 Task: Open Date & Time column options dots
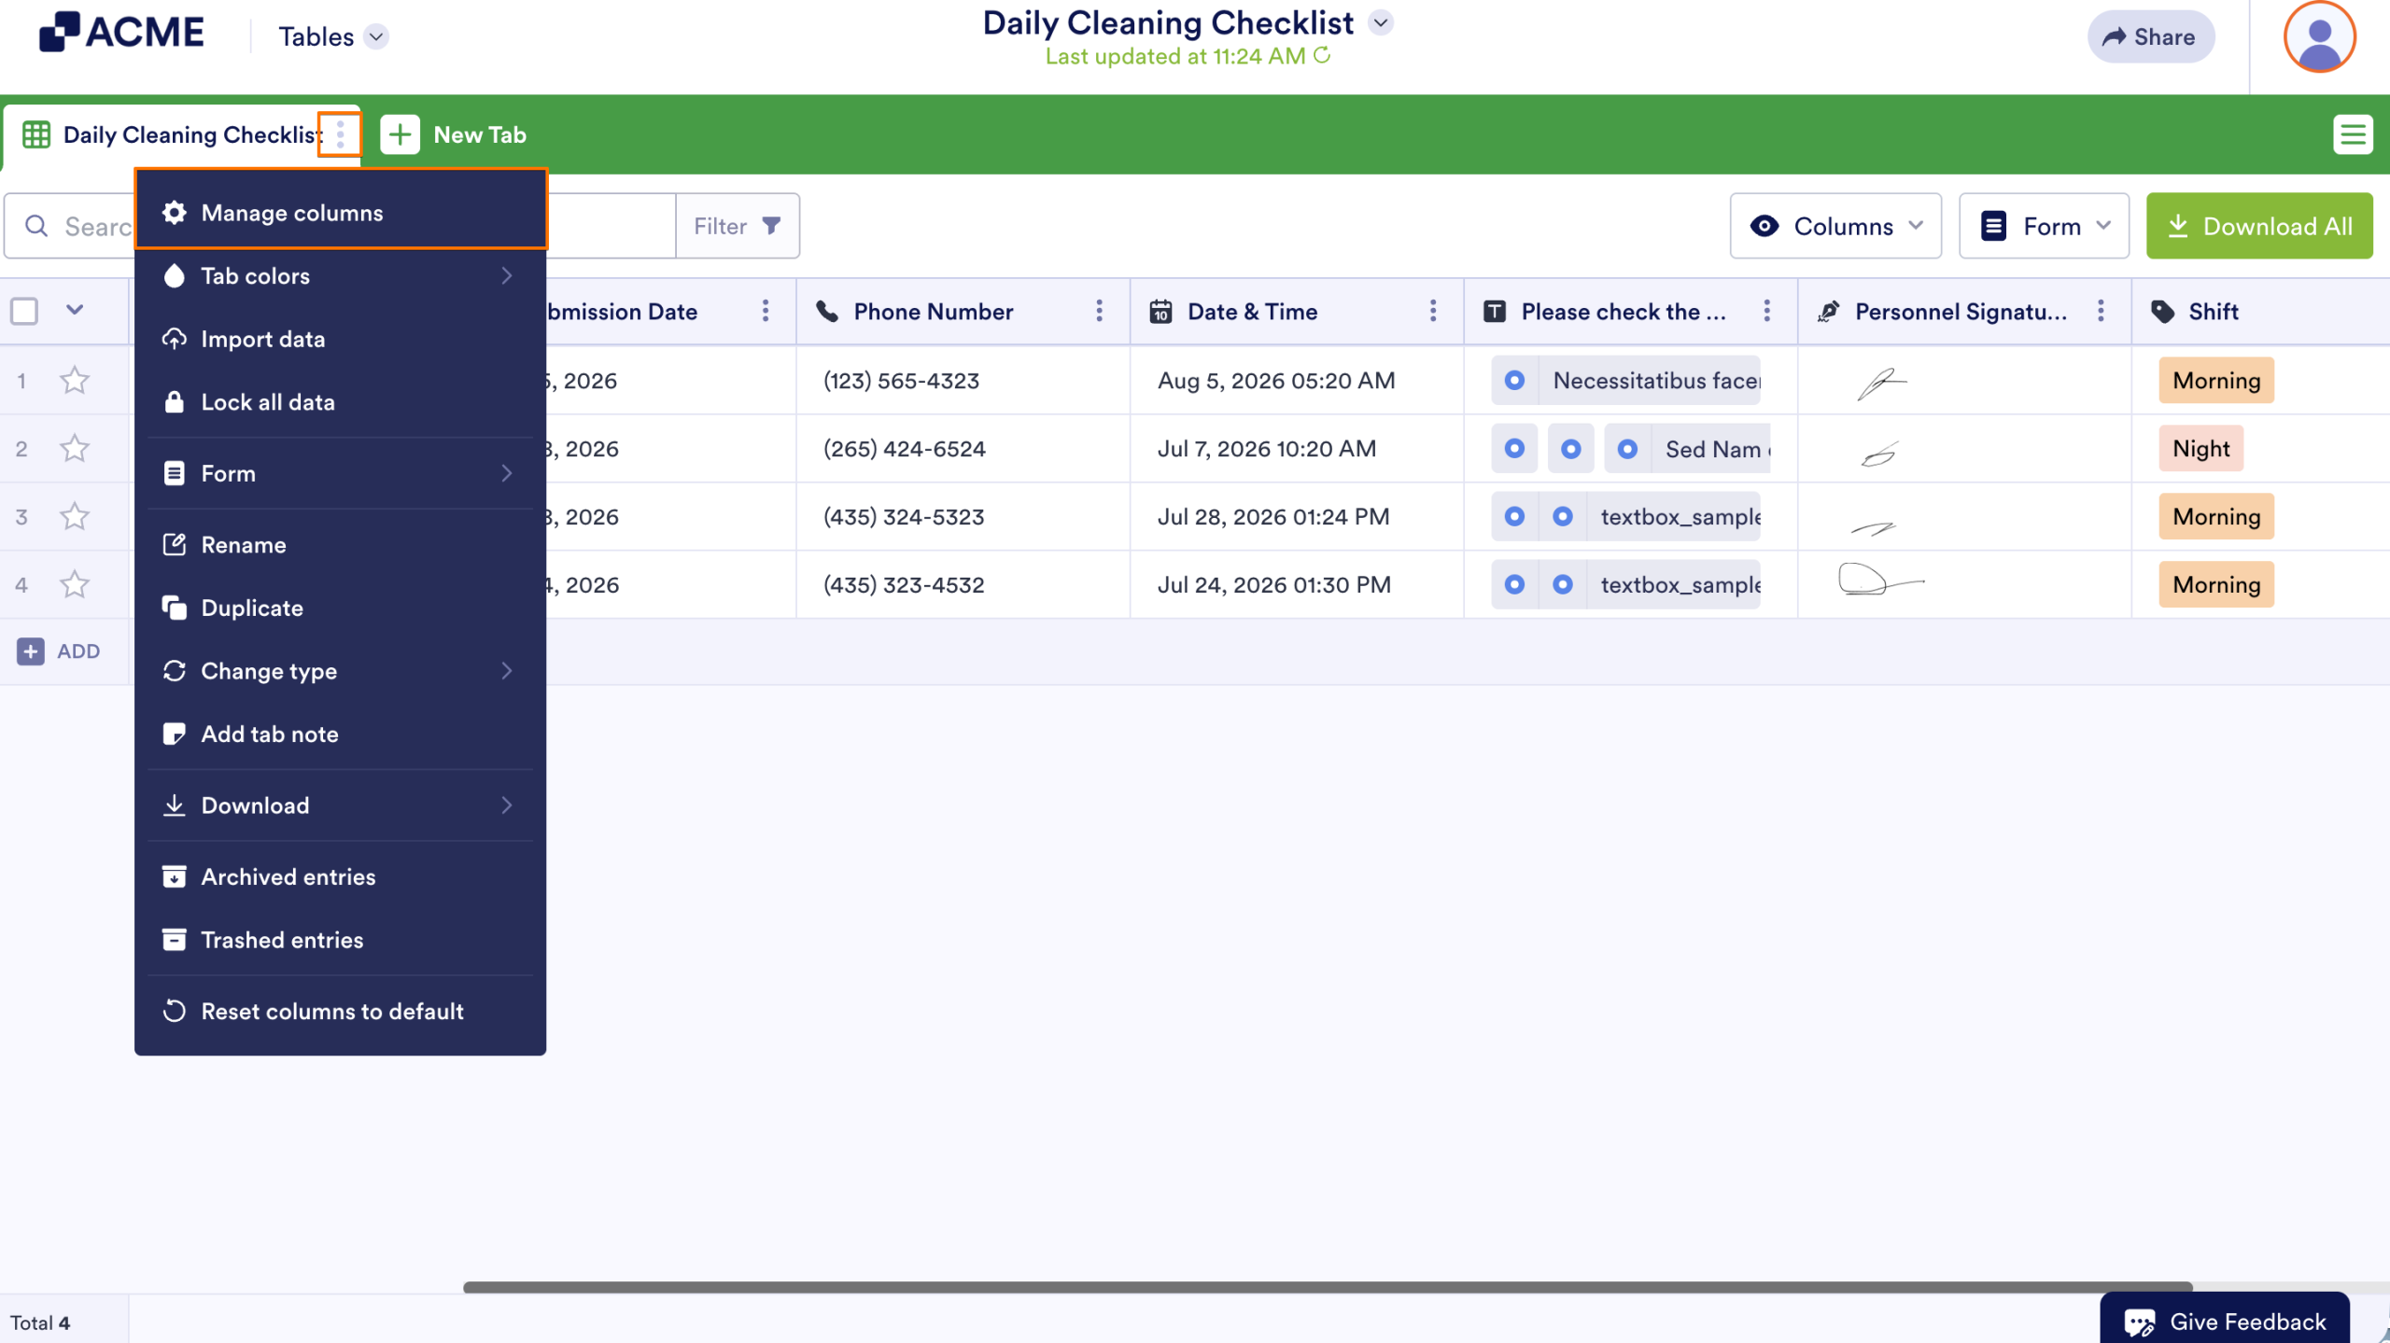coord(1433,312)
